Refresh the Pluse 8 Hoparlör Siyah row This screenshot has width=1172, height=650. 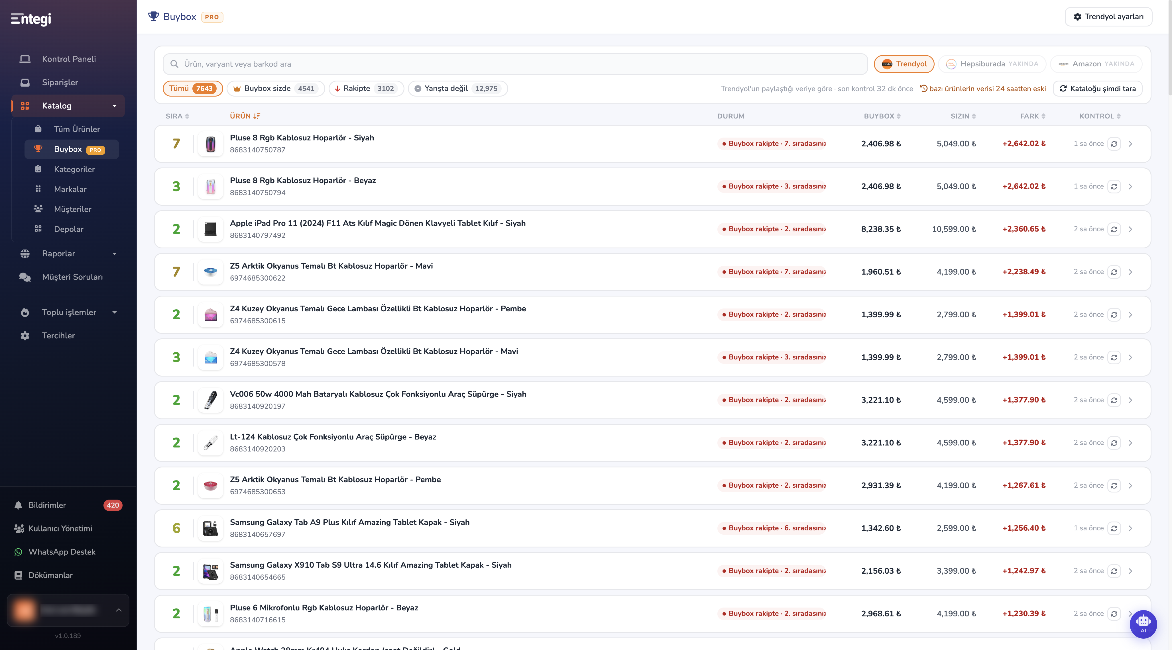tap(1114, 144)
